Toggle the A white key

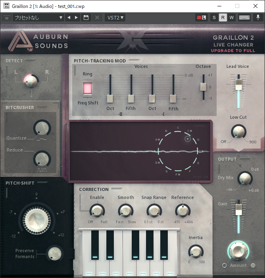click(156, 268)
